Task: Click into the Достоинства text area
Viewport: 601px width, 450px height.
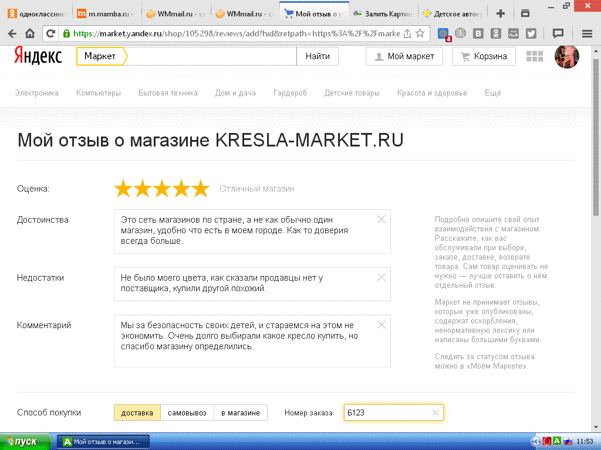Action: pyautogui.click(x=252, y=231)
